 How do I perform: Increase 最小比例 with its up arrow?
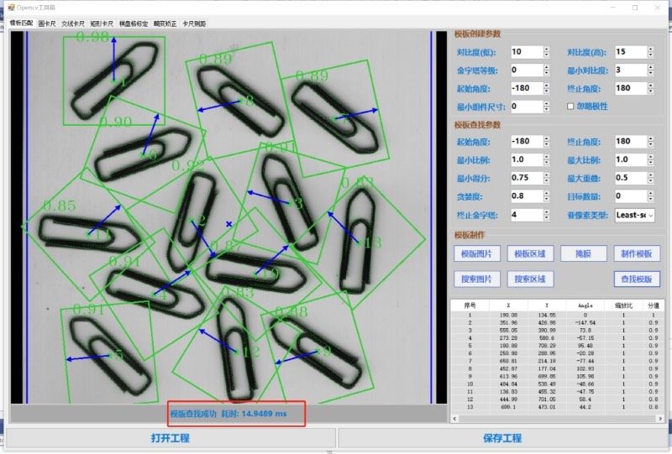[547, 157]
